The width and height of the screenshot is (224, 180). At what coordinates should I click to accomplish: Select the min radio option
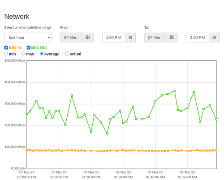[x=6, y=54]
